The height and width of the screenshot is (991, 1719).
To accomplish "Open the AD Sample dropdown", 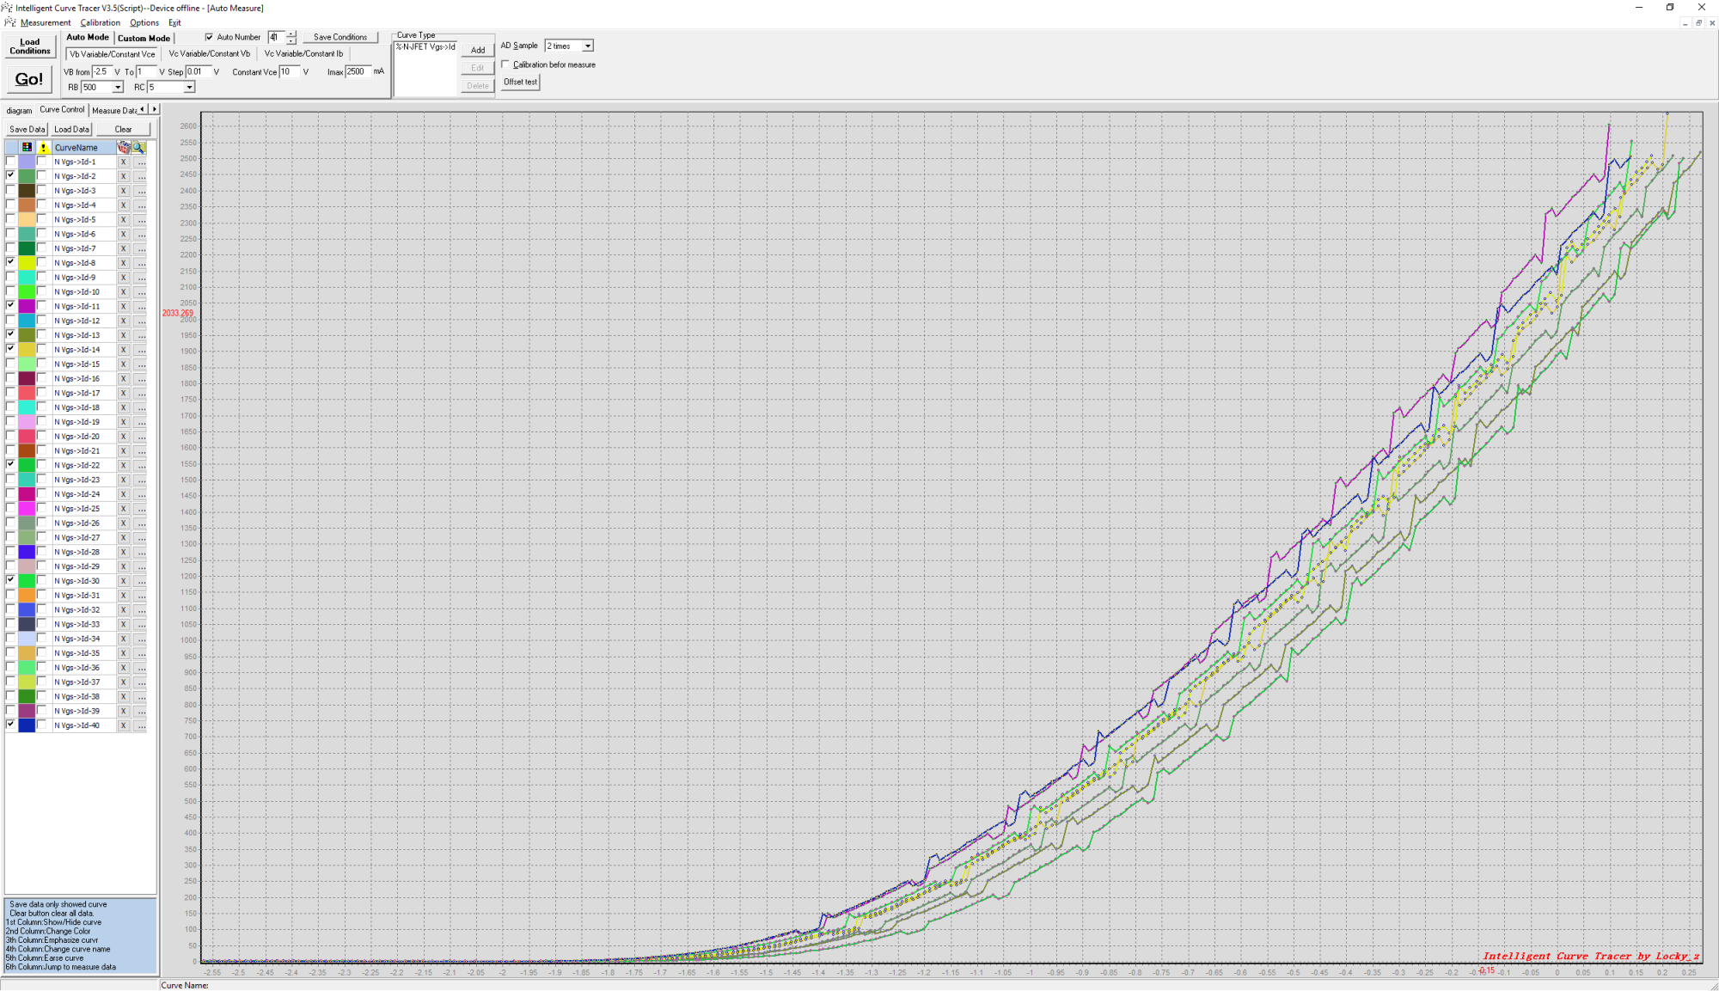I will click(x=588, y=46).
